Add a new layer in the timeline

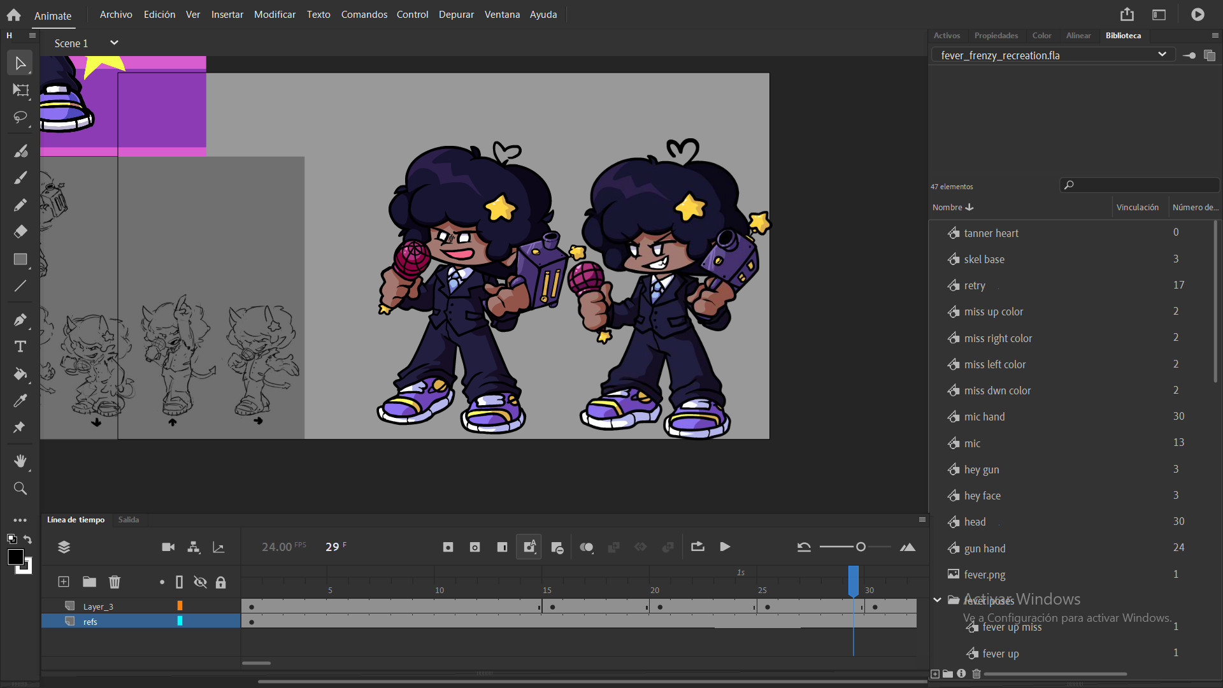tap(63, 582)
